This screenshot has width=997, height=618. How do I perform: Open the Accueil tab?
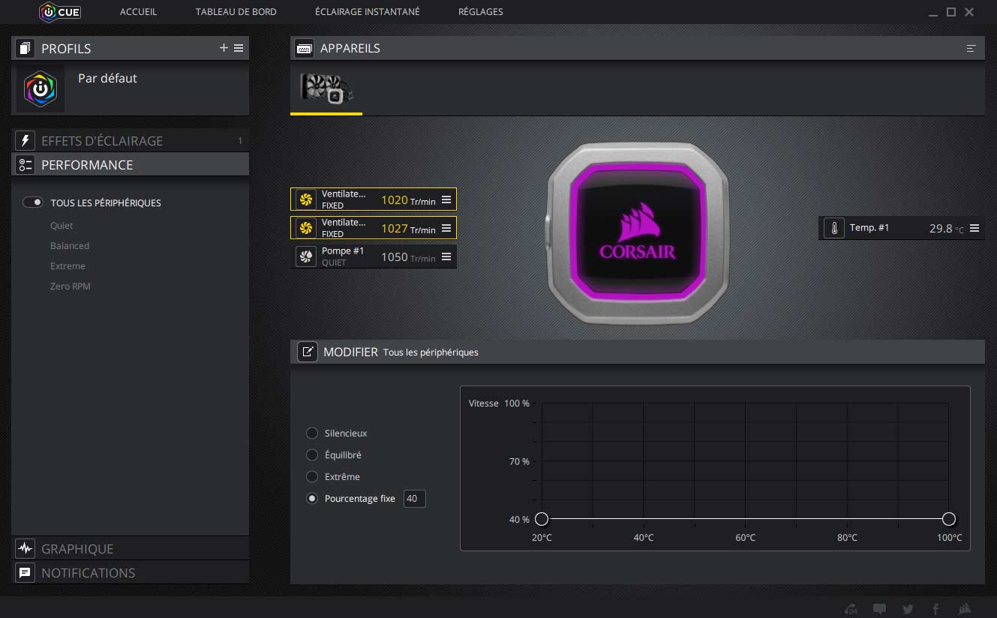pos(138,12)
